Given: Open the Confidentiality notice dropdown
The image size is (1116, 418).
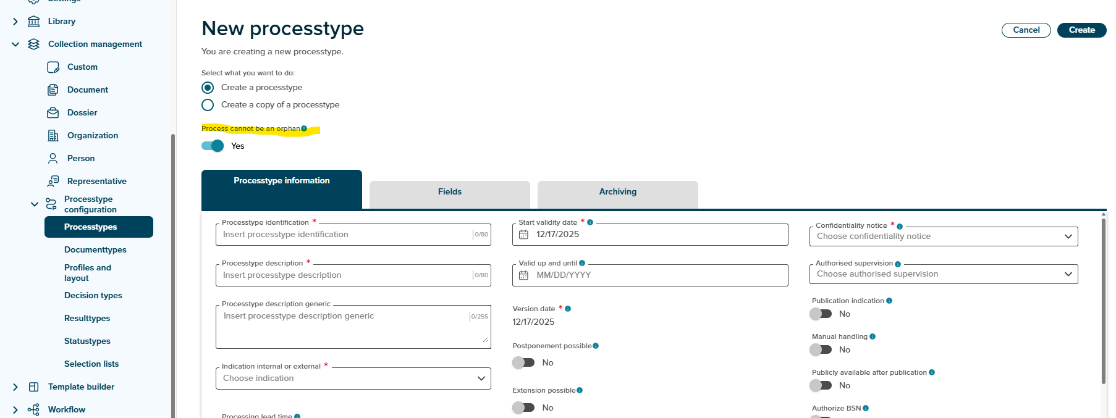Looking at the screenshot, I should coord(943,236).
